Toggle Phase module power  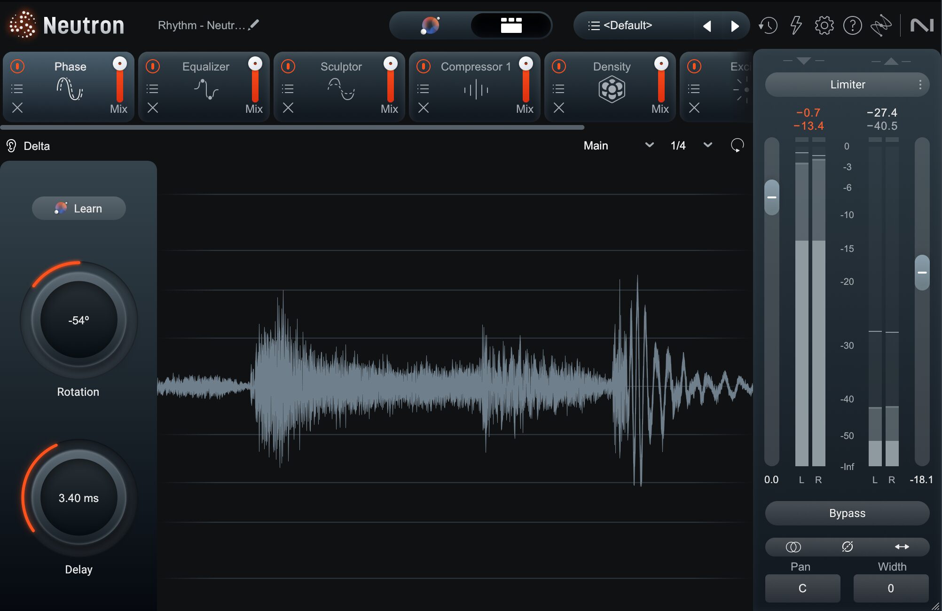[17, 66]
